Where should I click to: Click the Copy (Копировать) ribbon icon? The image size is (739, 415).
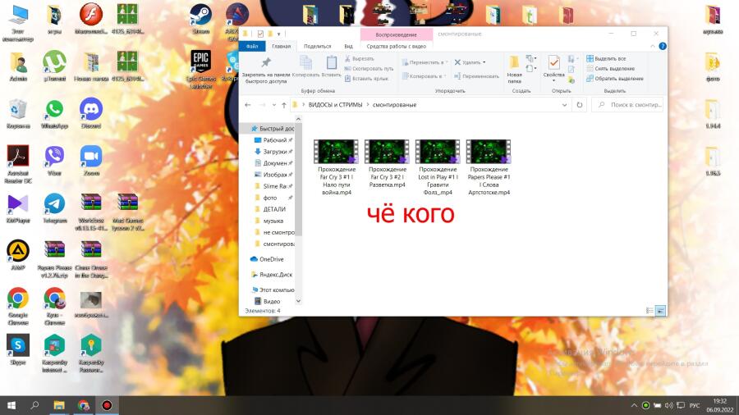point(306,62)
